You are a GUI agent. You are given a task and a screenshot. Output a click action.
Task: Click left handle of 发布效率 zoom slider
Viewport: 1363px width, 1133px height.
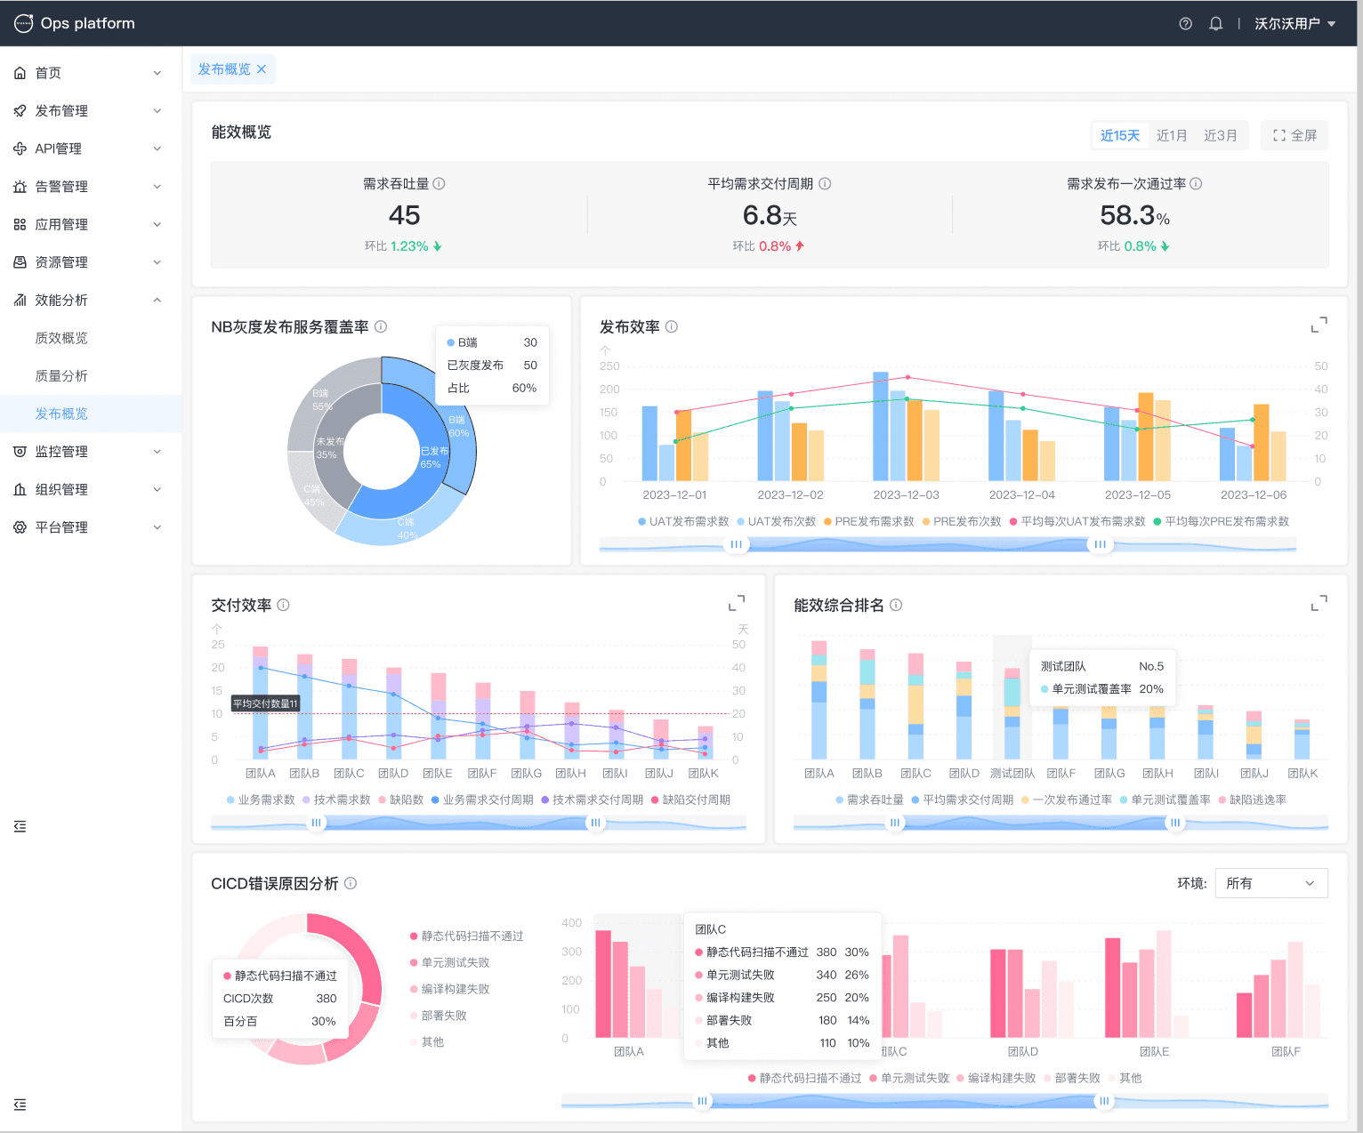point(736,544)
